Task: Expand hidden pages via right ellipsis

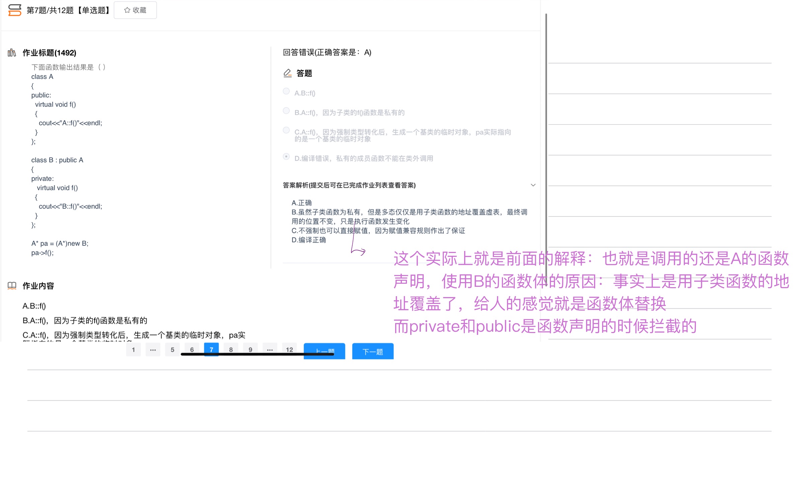Action: click(x=270, y=350)
